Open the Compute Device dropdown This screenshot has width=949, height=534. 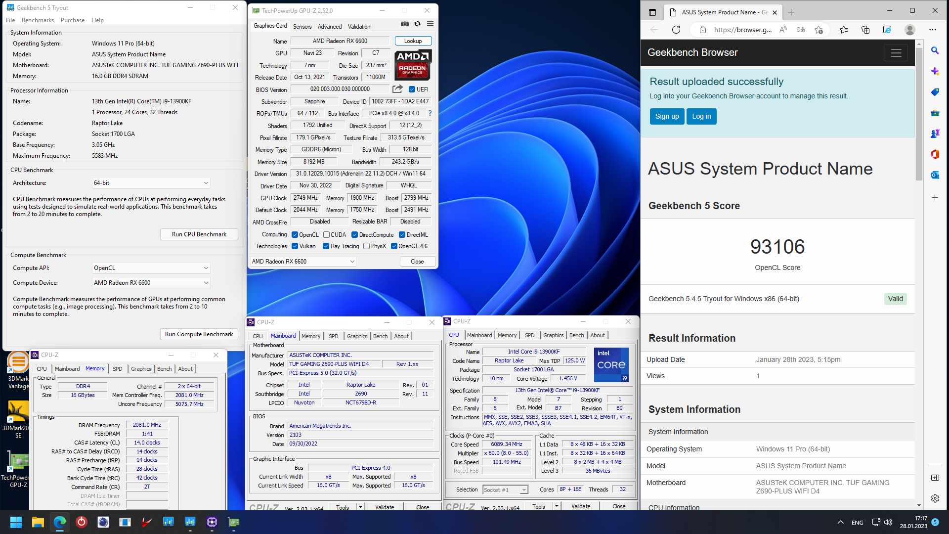point(151,283)
